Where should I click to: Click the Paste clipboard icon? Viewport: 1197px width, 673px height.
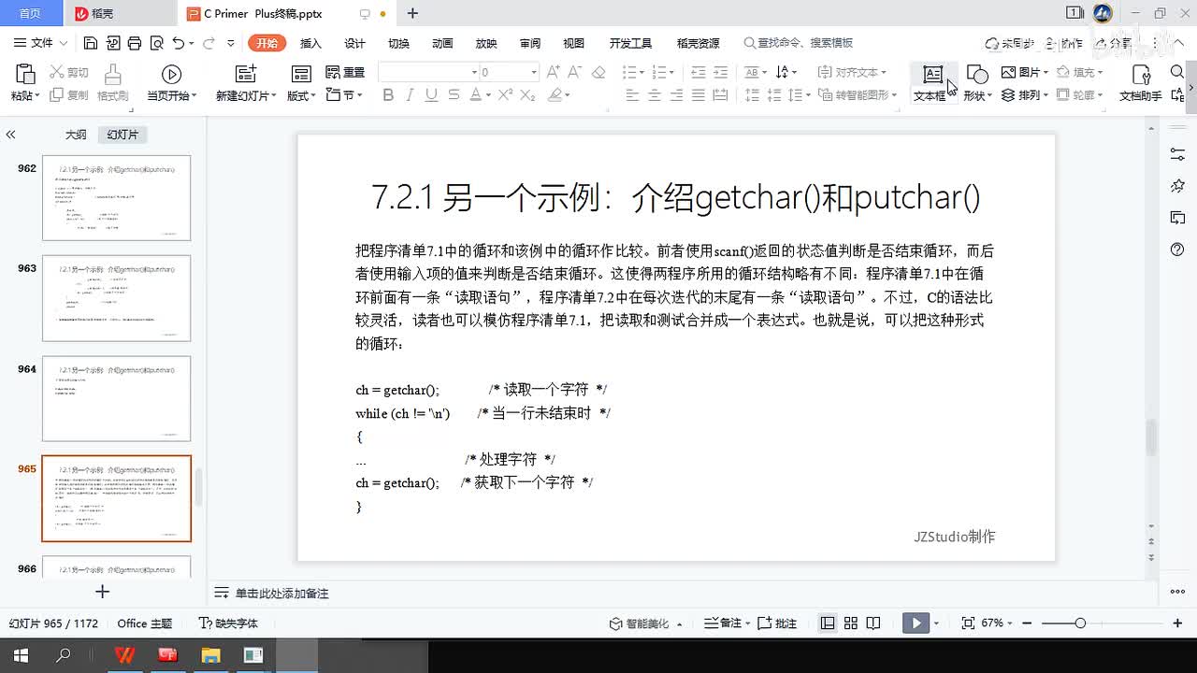coord(24,74)
